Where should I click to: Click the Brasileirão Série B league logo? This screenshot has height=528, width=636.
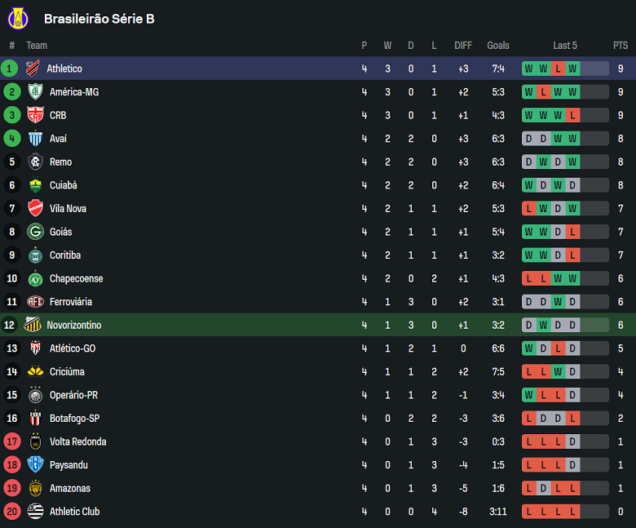click(16, 18)
